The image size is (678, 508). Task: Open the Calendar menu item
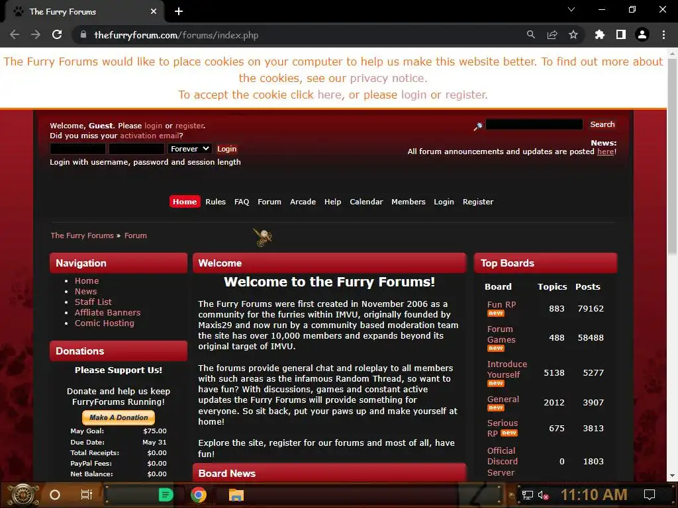[366, 202]
